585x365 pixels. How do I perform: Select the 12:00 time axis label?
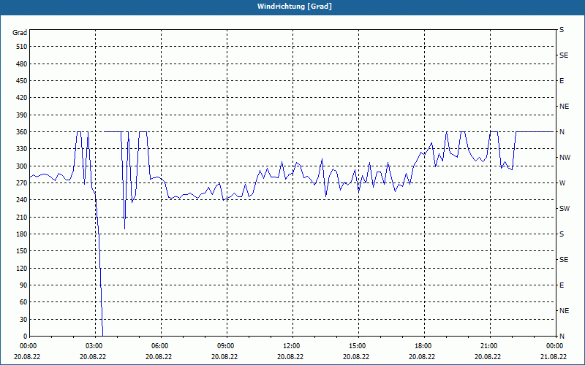click(290, 346)
